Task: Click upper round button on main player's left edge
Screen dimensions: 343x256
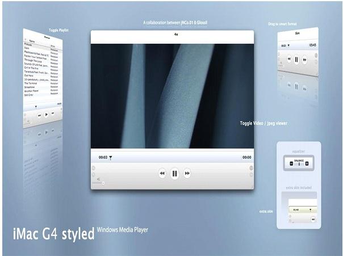Action: (93, 168)
